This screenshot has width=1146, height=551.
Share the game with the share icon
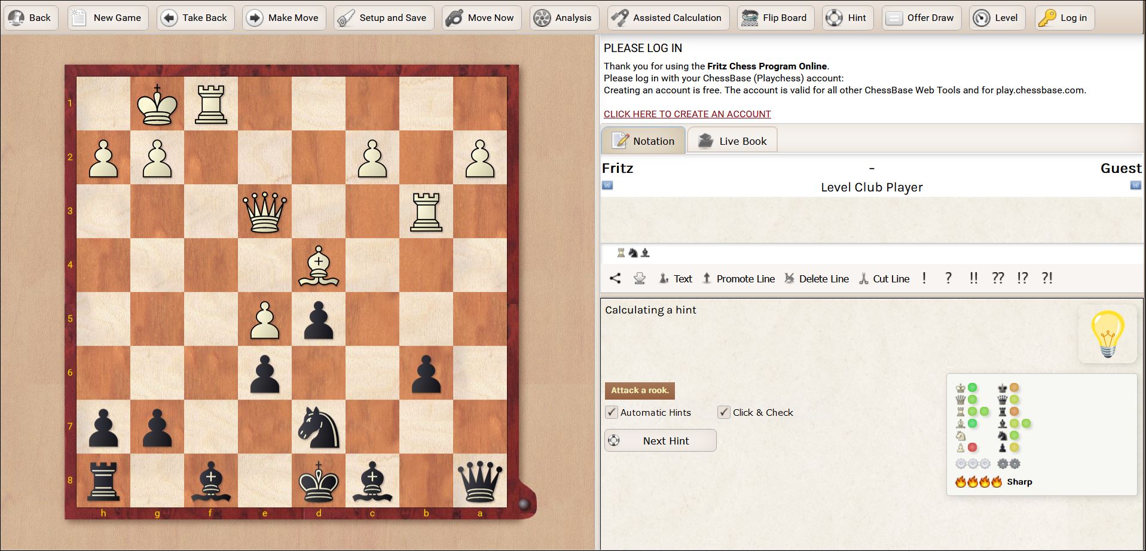pos(614,278)
